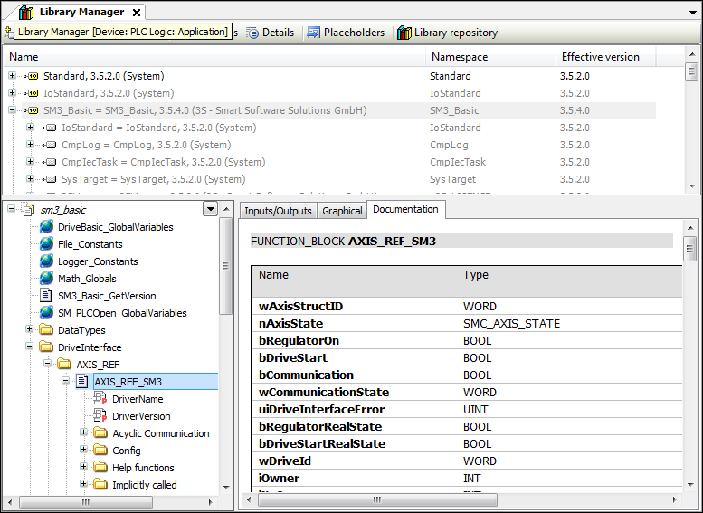Expand the Standard, 3.5.2.0 library
The image size is (703, 513).
click(x=12, y=76)
